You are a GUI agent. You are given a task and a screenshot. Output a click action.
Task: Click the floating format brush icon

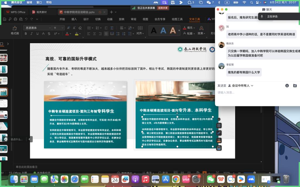coord(219,133)
